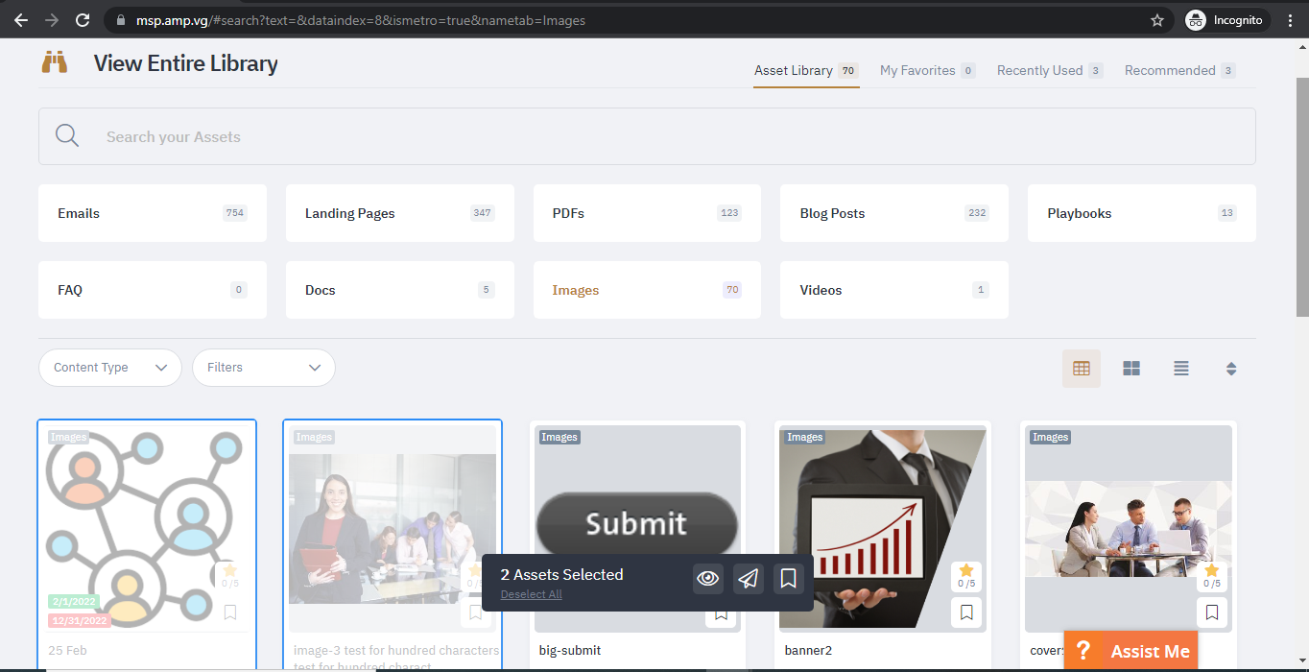Bookmark the selected assets in the selection bar
Viewport: 1309px width, 672px height.
coord(789,578)
